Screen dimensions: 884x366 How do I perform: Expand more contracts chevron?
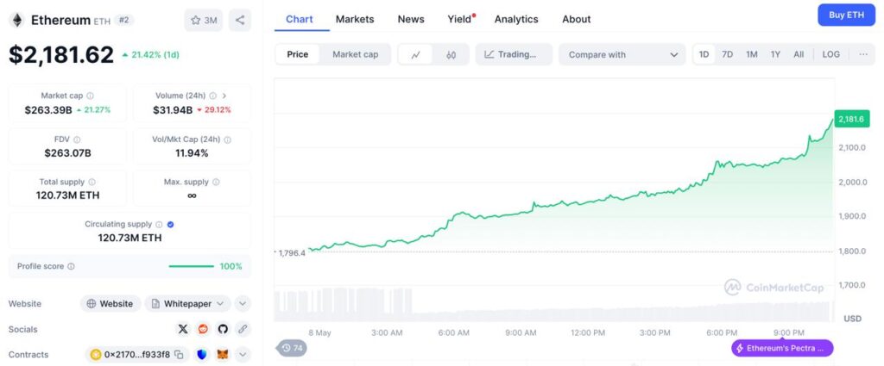pos(243,354)
